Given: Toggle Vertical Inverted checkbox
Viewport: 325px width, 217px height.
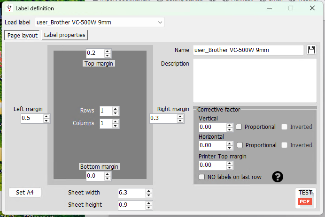Looking at the screenshot, I should coord(285,127).
